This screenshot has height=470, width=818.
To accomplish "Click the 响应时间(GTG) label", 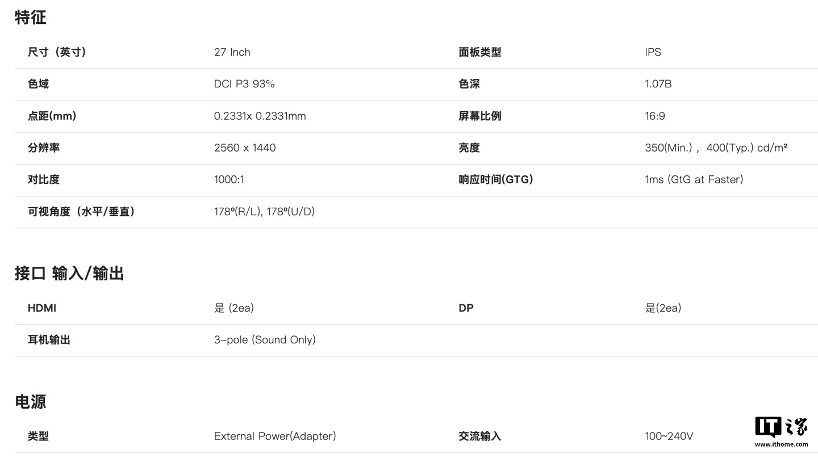I will click(495, 179).
